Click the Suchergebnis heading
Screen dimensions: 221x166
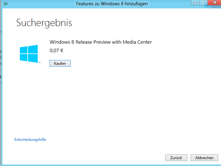pyautogui.click(x=44, y=23)
